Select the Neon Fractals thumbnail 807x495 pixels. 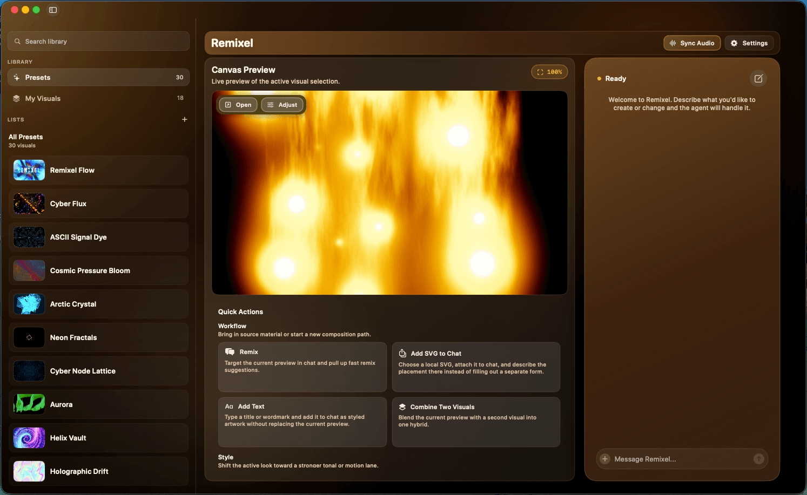click(29, 337)
